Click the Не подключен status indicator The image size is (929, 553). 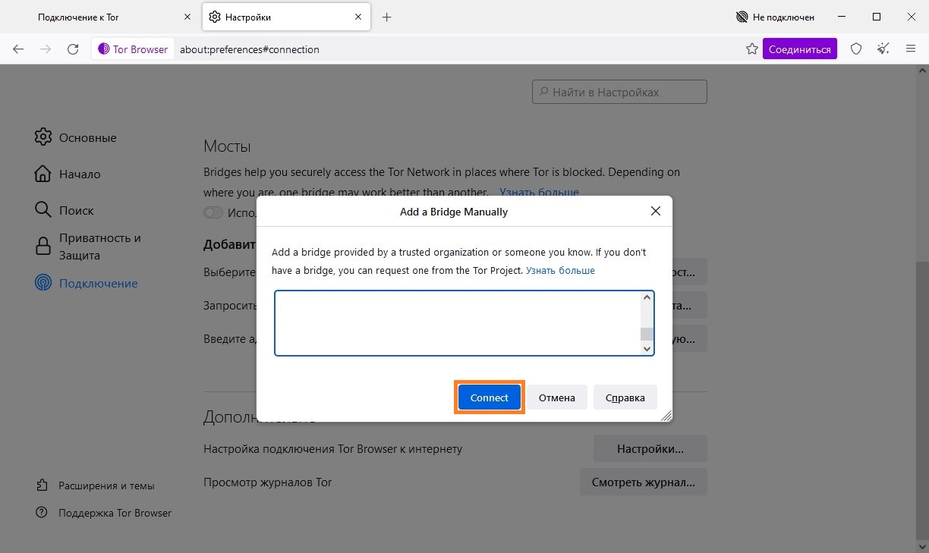(x=775, y=17)
